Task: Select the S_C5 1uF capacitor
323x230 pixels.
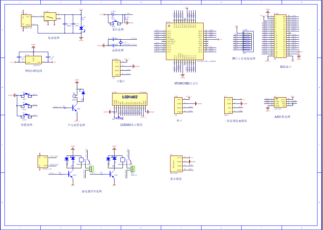Action: (x=19, y=58)
